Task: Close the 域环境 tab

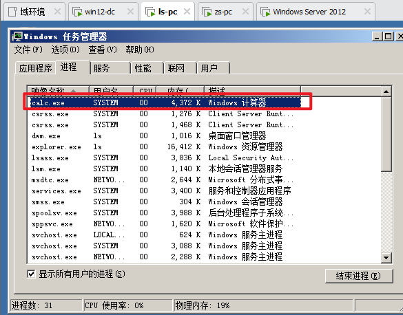Action: (58, 12)
